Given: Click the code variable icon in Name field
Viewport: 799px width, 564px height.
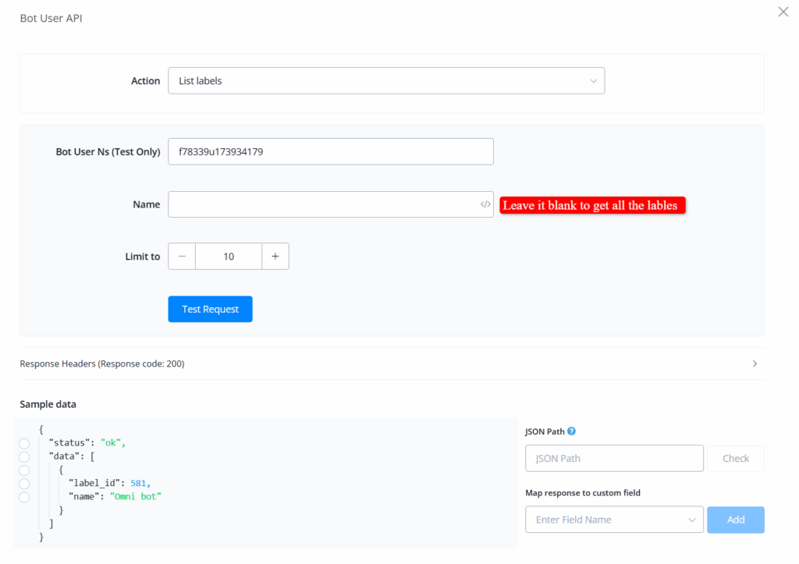Looking at the screenshot, I should [x=485, y=205].
